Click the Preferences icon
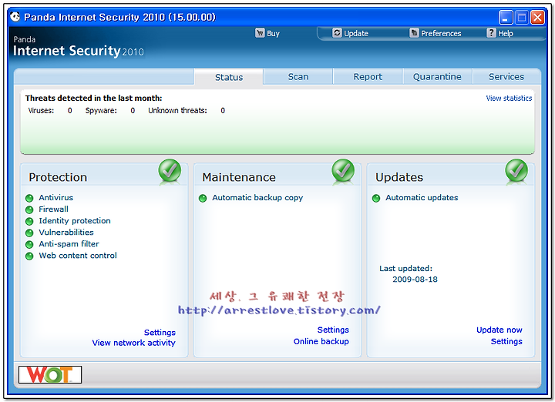This screenshot has width=555, height=402. (414, 33)
